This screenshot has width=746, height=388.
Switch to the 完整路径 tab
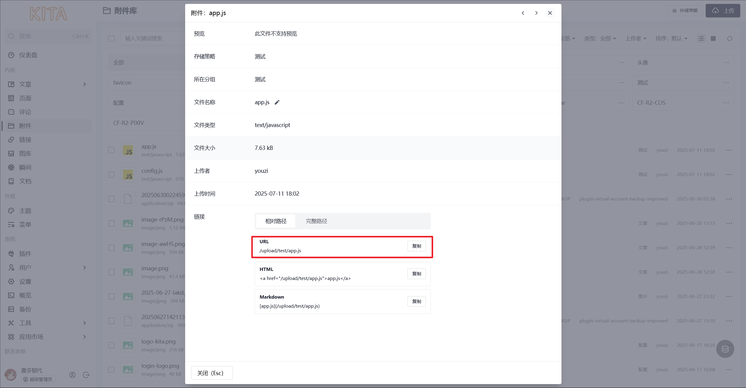316,221
